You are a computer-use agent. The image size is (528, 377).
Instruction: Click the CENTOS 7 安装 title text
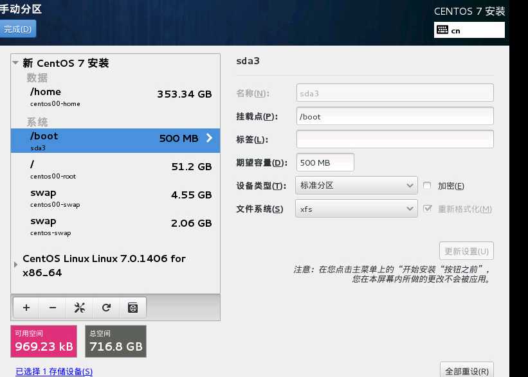coord(469,11)
